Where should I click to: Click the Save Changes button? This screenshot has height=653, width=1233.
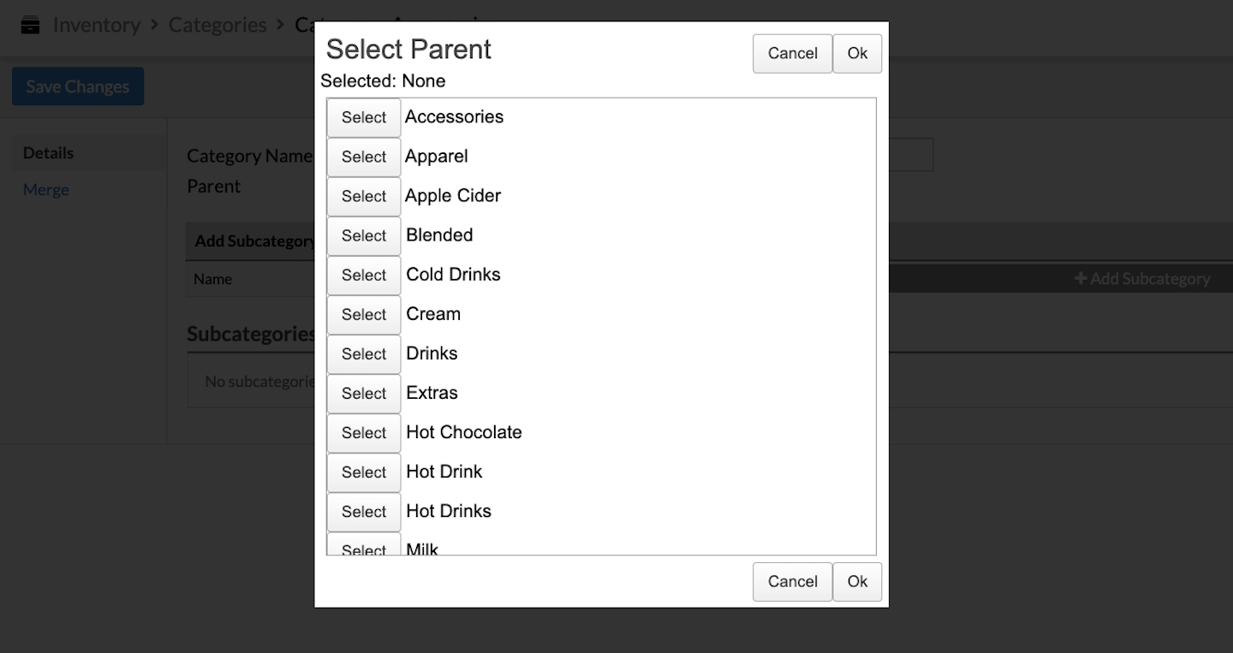78,86
